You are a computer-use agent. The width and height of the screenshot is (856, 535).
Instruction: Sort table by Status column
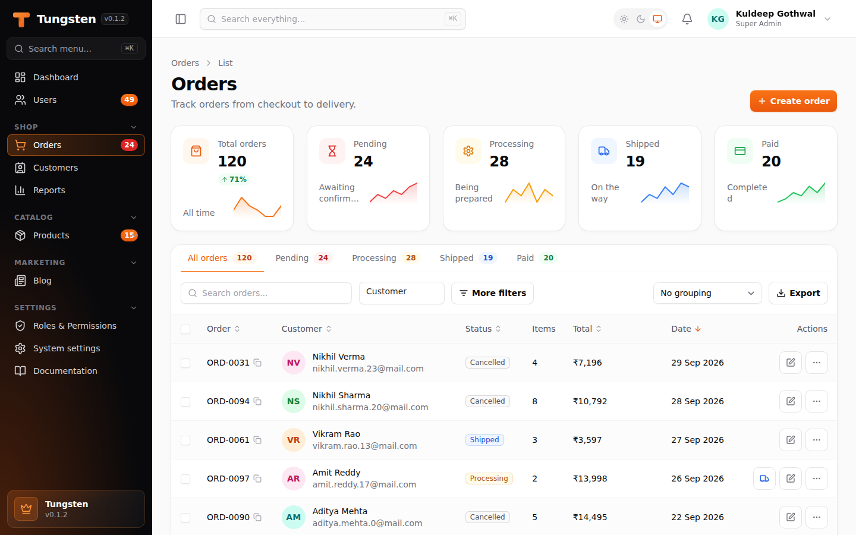click(483, 329)
